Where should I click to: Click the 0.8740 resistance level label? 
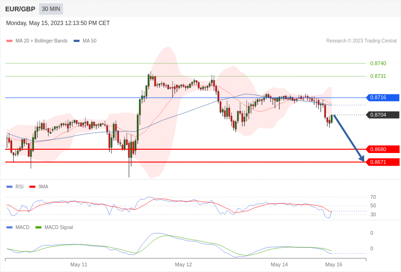pyautogui.click(x=378, y=63)
